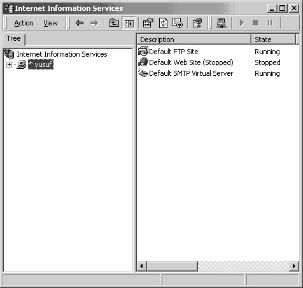Click the Back arrow toolbar icon
This screenshot has height=288, width=303.
80,23
